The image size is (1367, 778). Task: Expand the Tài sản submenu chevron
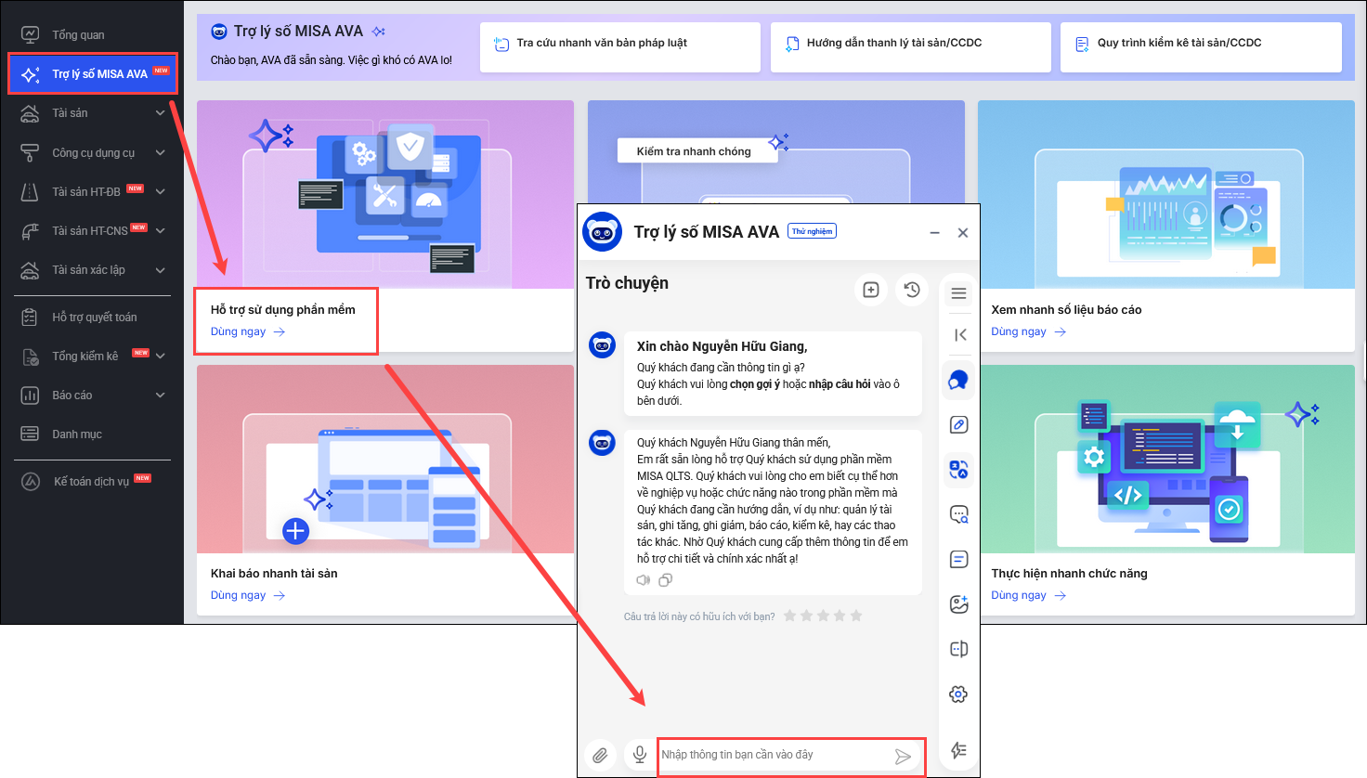pos(160,113)
